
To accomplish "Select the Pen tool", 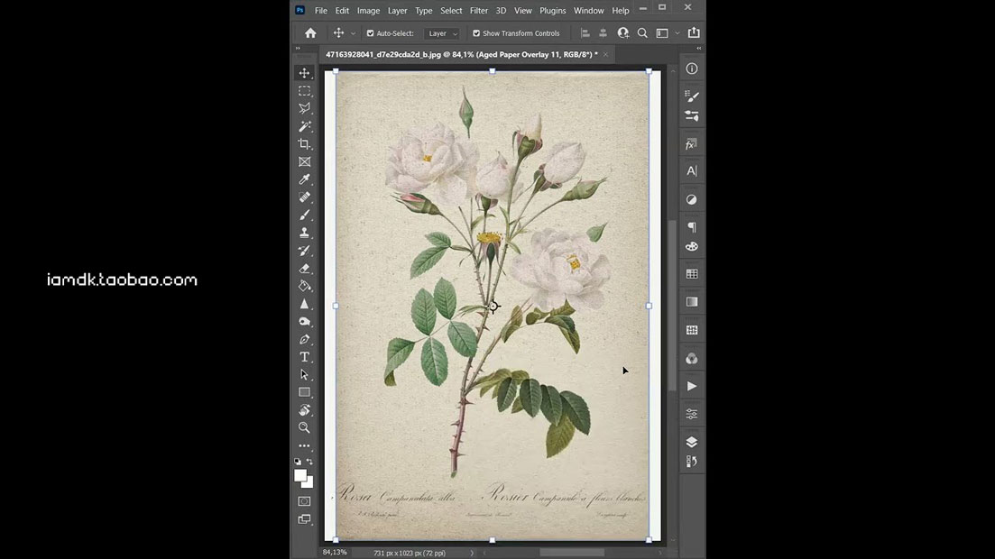I will (305, 340).
